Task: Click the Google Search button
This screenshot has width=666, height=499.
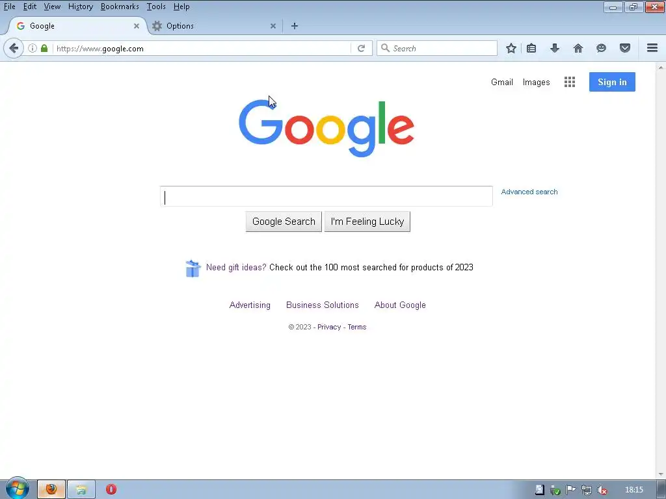Action: 284,222
